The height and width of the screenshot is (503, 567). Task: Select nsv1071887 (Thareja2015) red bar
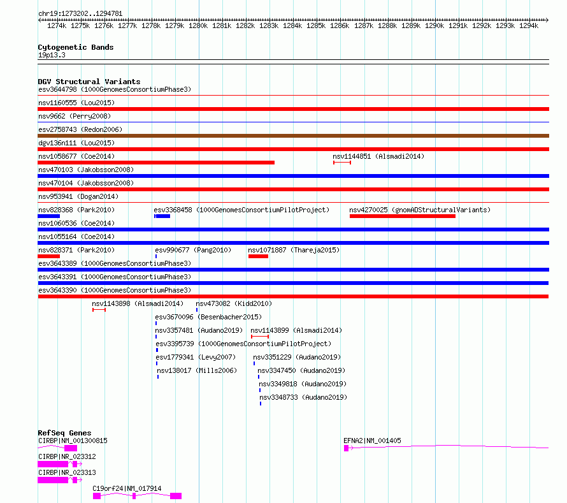click(258, 256)
